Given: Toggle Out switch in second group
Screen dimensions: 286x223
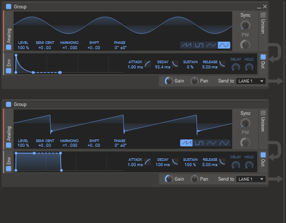Looking at the screenshot, I should 263,155.
